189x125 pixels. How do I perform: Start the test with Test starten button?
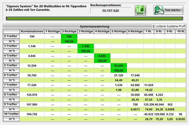168,10
